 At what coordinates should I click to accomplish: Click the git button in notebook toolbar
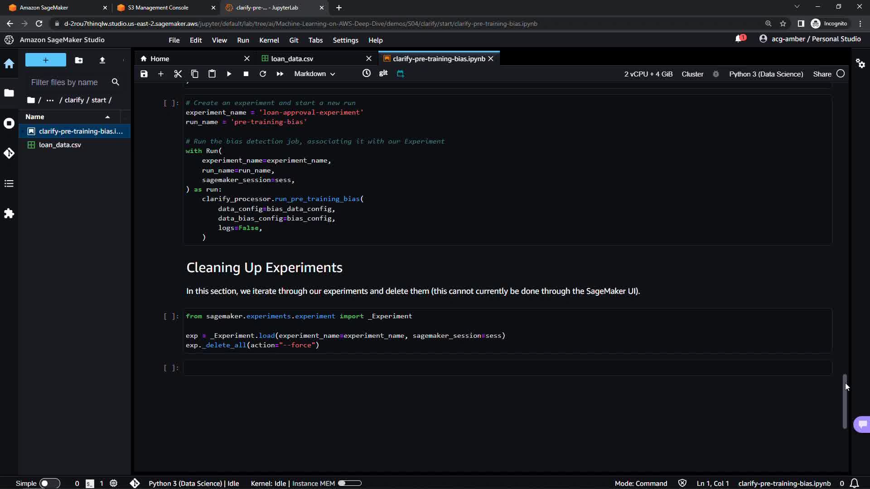coord(383,73)
